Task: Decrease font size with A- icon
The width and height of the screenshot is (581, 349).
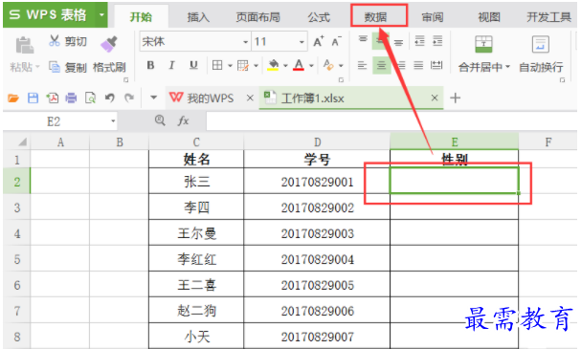Action: pos(337,41)
